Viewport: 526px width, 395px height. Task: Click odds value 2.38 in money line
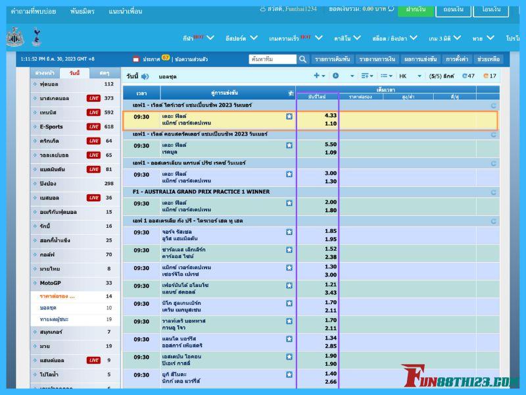(331, 257)
